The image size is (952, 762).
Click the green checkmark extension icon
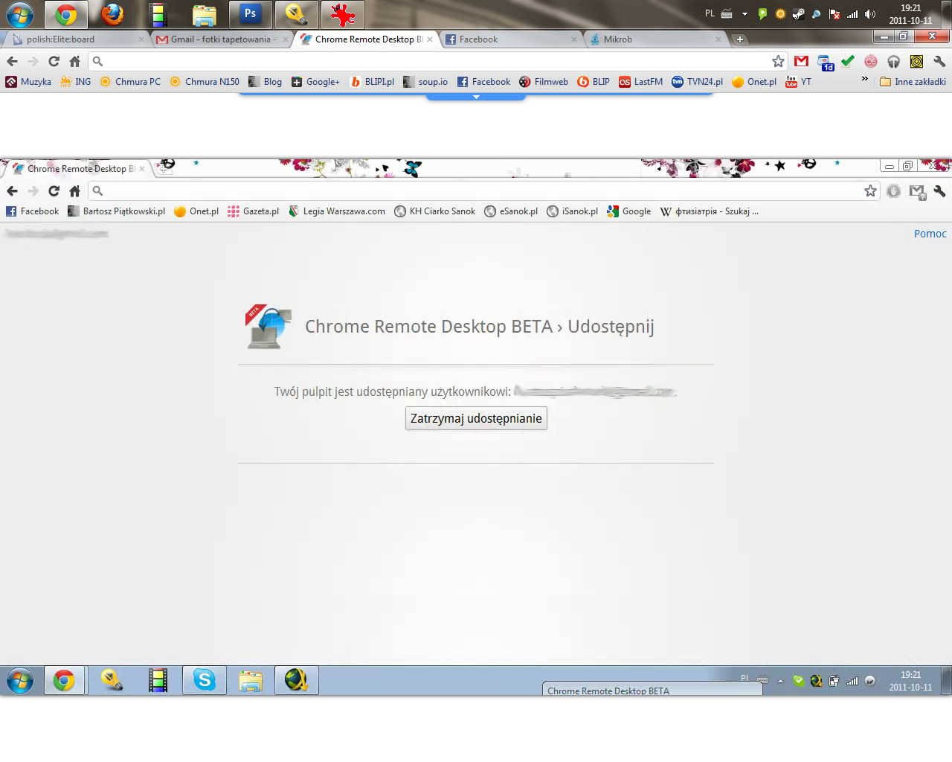[x=848, y=61]
